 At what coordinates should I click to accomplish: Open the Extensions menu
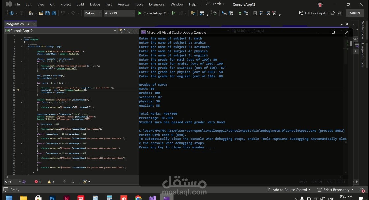pos(157,4)
